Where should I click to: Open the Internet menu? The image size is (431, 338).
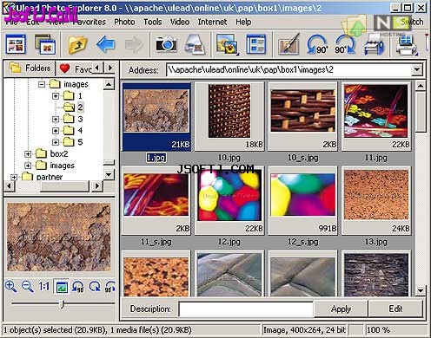point(212,22)
